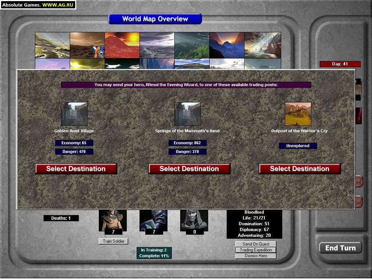Click the green mountain valley map tile
The width and height of the screenshot is (372, 279).
pyautogui.click(x=192, y=45)
